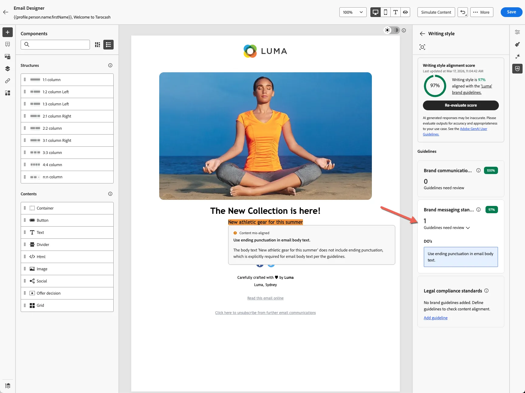The image size is (525, 393).
Task: Switch components to list view
Action: [108, 45]
